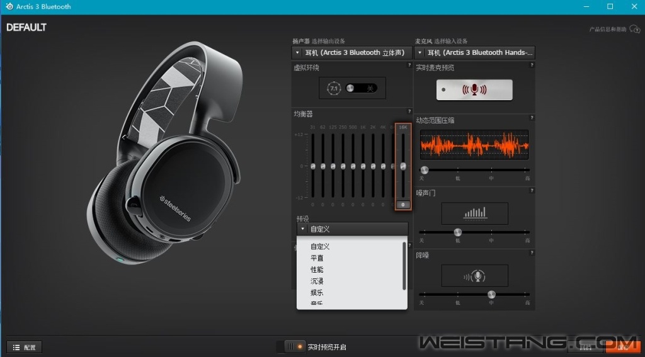Click the 31 Hz equalizer slider knob
The width and height of the screenshot is (645, 357).
click(313, 166)
